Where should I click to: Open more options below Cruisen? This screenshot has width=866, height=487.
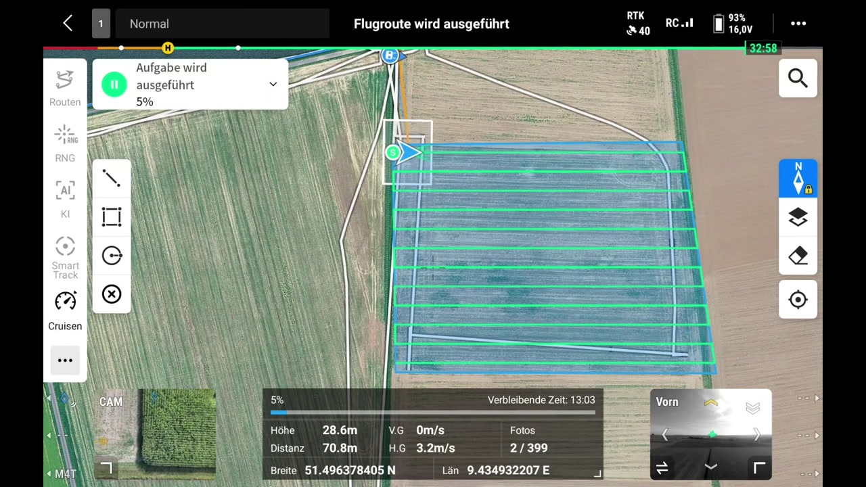point(65,361)
